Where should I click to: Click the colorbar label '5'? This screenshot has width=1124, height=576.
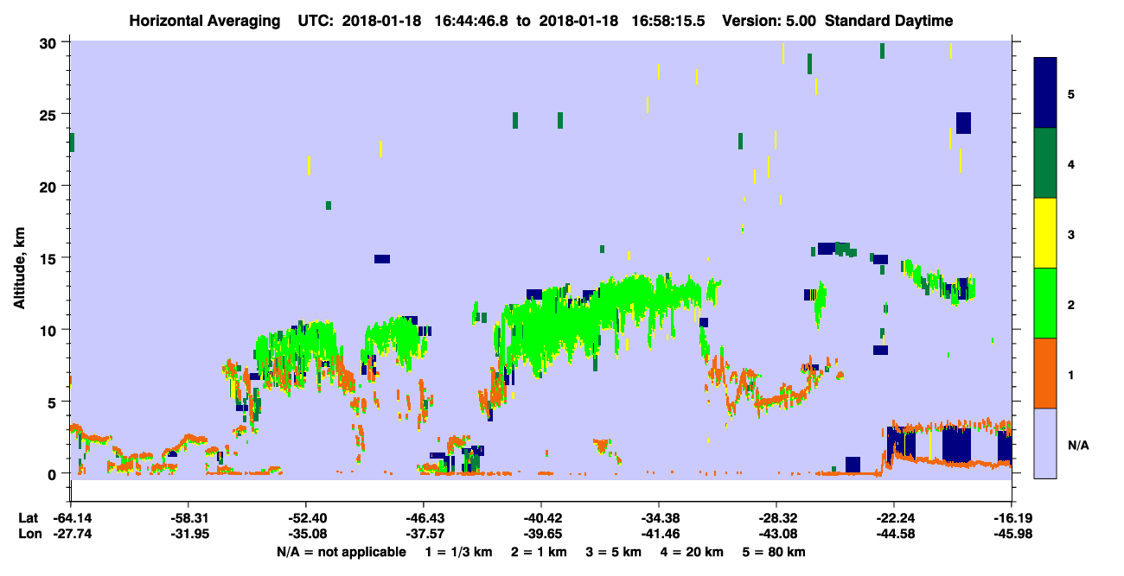coord(1071,93)
